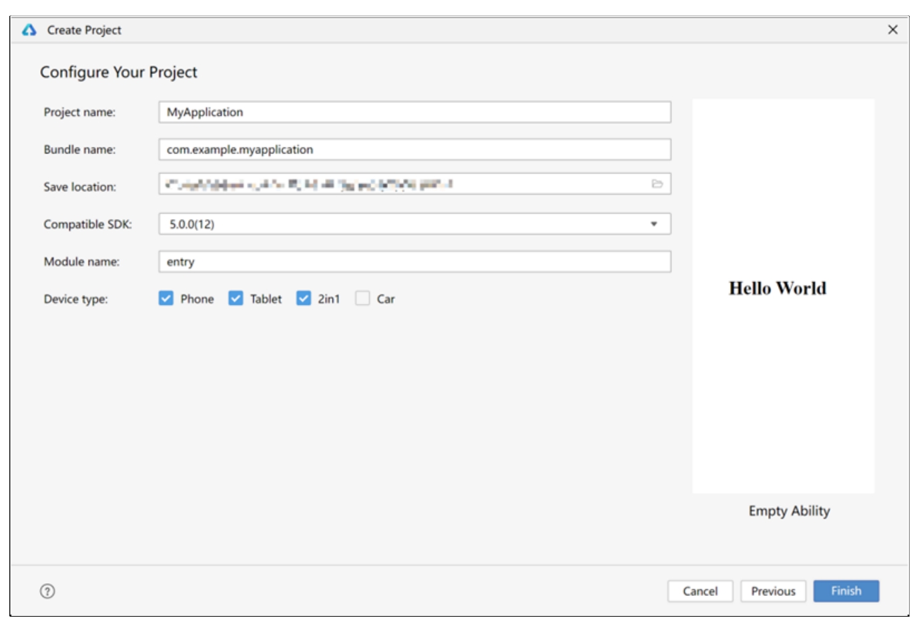Close the Create Project dialog
The width and height of the screenshot is (921, 624).
892,30
